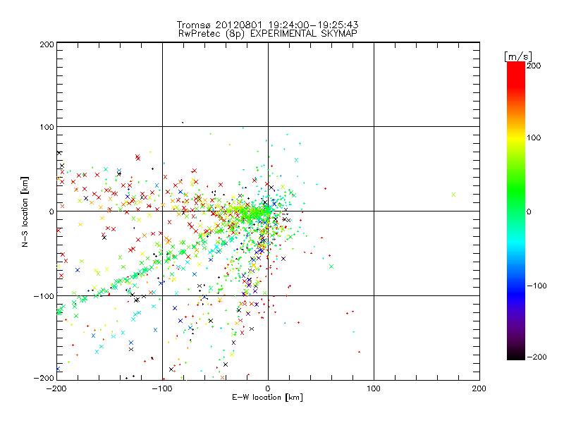564x423 pixels.
Task: Click the x-axis tick label '-100'
Action: 162,388
